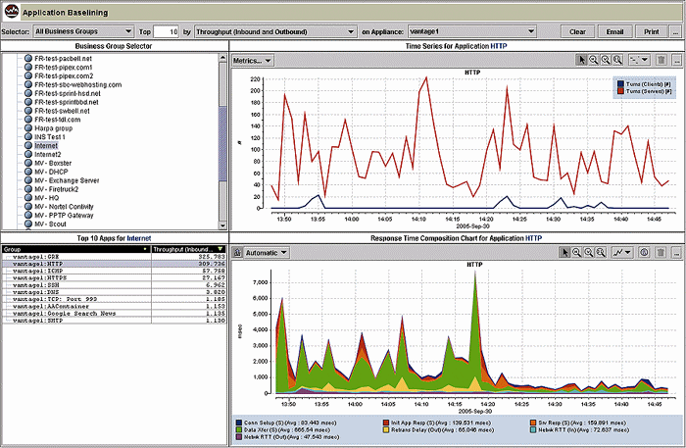Click trash icon in Time Series toolbar
Image resolution: width=686 pixels, height=448 pixels.
[x=661, y=61]
